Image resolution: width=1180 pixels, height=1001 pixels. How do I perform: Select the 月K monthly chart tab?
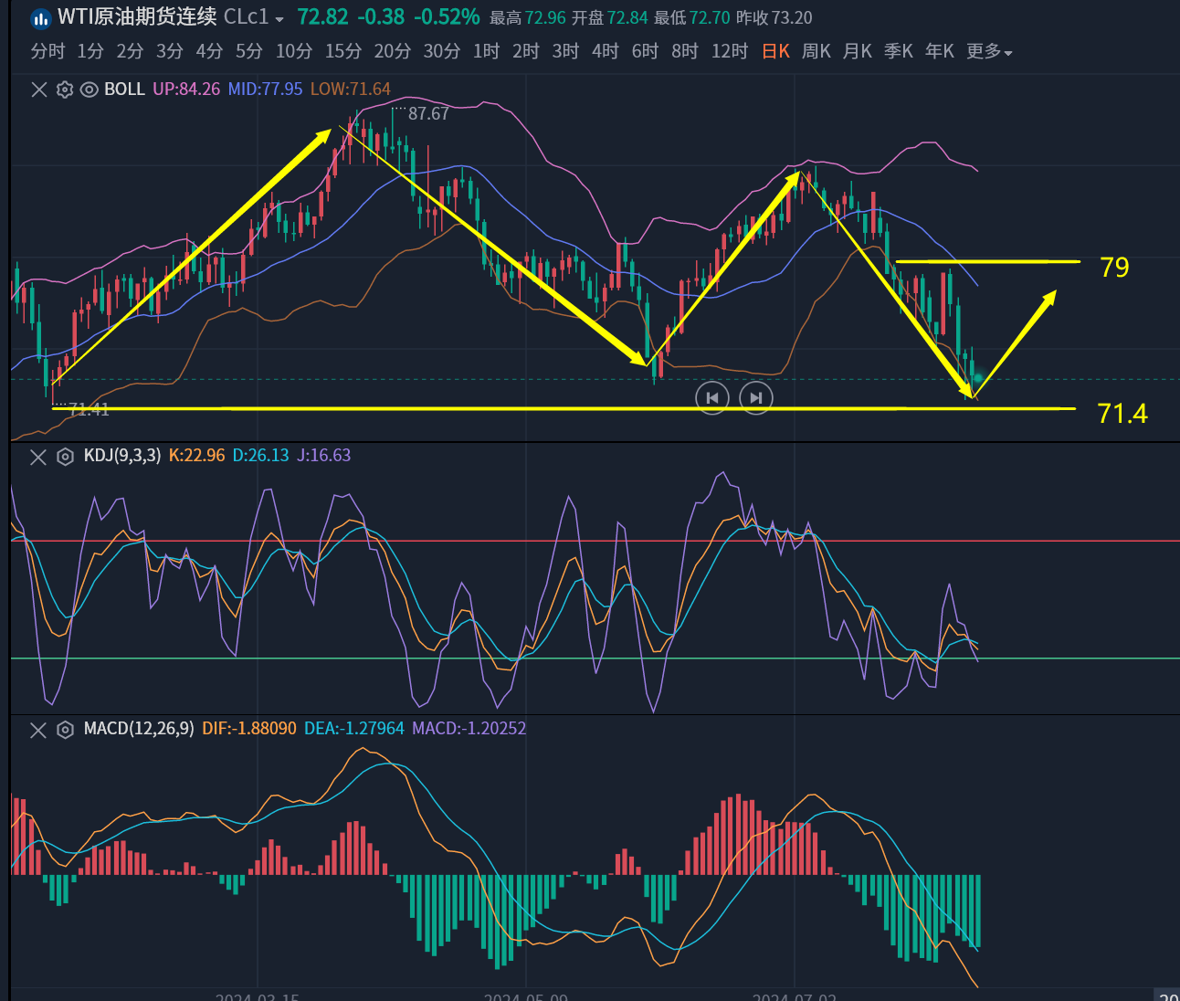tap(857, 52)
